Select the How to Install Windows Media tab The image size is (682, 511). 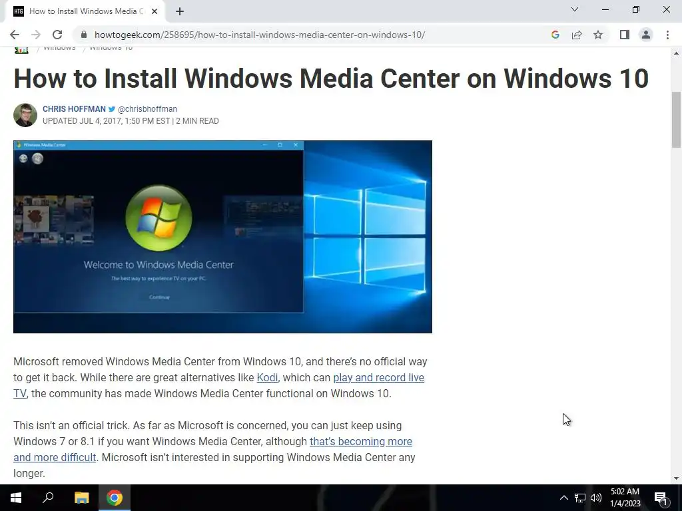coord(85,12)
